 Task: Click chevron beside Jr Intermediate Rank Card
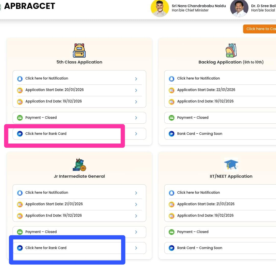tap(136, 248)
